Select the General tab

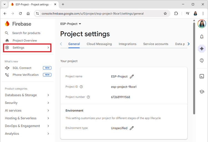(x=74, y=44)
